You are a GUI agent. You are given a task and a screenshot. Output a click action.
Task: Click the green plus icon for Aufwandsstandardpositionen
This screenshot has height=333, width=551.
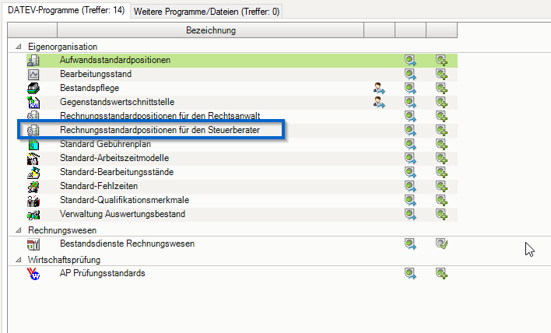(x=441, y=61)
